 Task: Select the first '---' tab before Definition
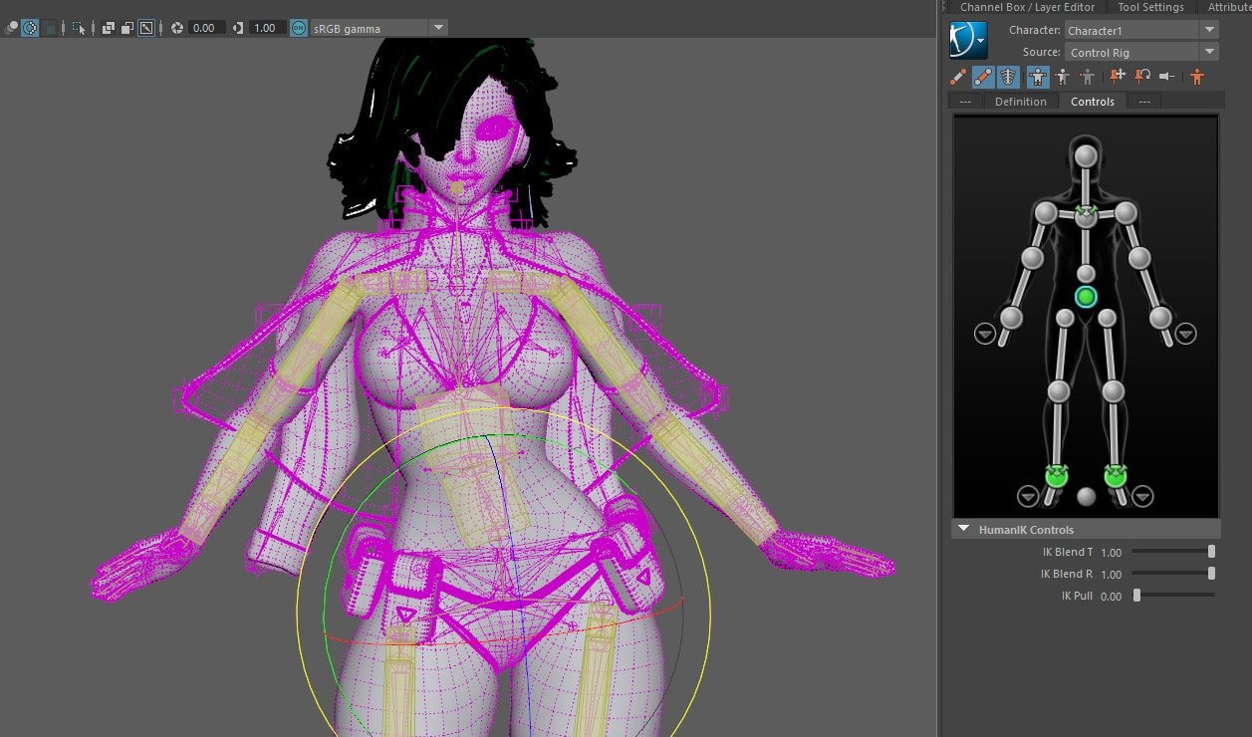click(x=965, y=102)
